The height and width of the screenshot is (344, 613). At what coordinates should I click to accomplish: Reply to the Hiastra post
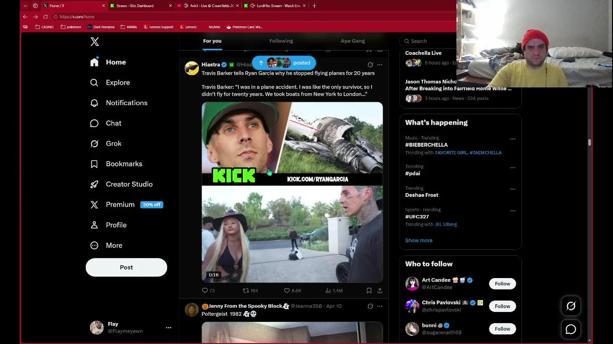208,290
